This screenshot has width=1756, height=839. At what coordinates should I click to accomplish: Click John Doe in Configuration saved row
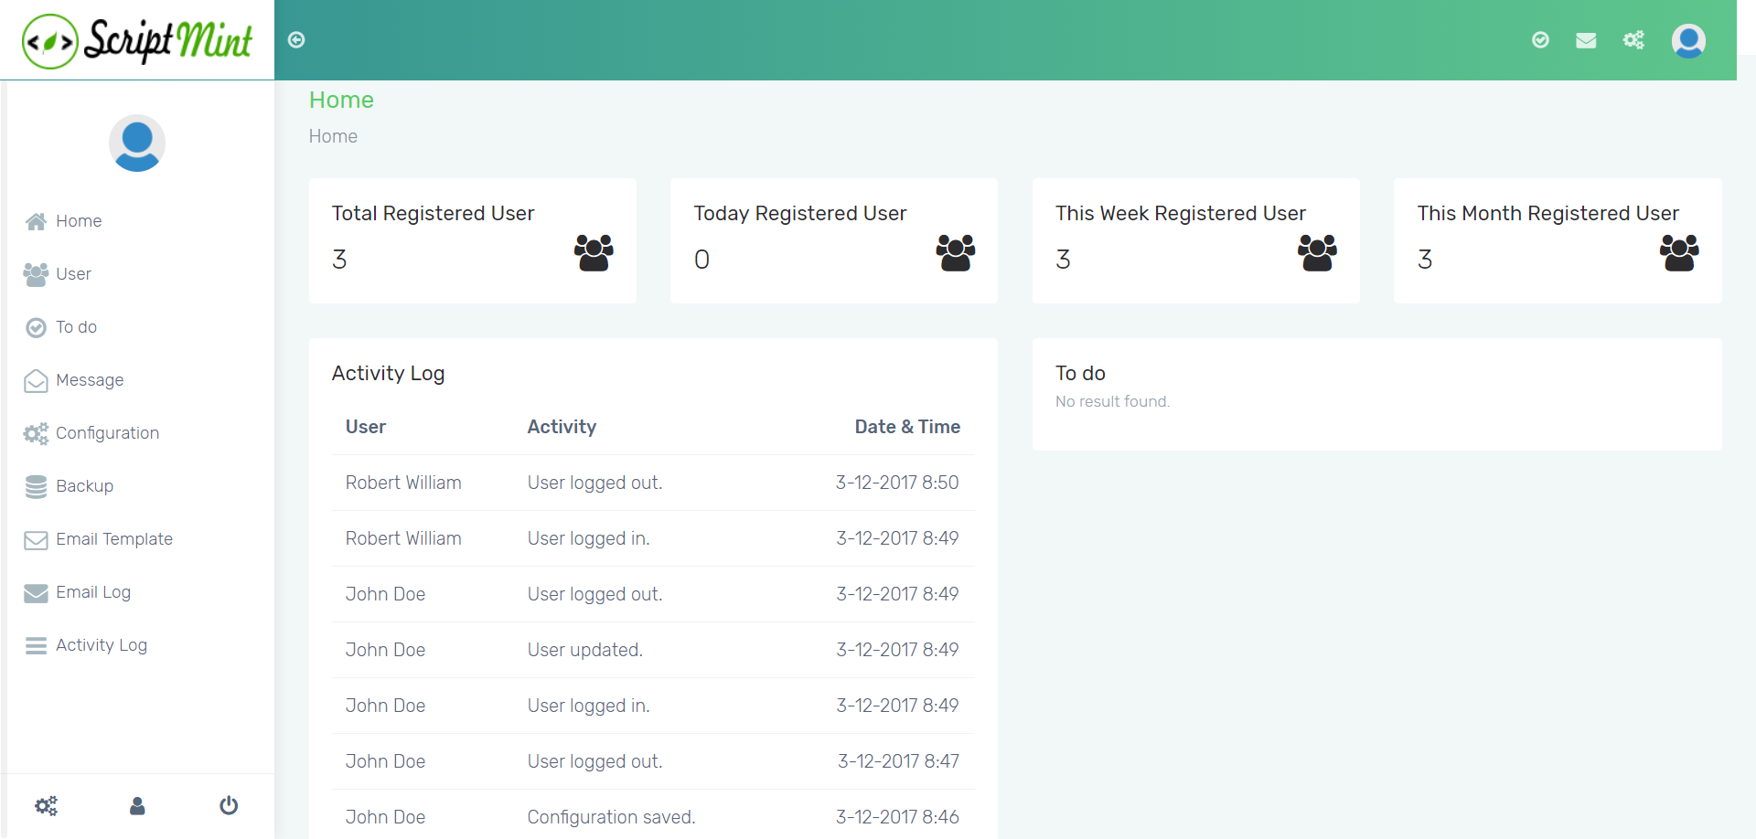[x=385, y=817]
